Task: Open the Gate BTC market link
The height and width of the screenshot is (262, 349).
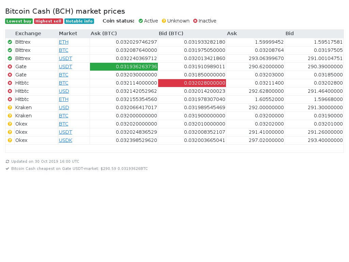Action: [x=64, y=75]
